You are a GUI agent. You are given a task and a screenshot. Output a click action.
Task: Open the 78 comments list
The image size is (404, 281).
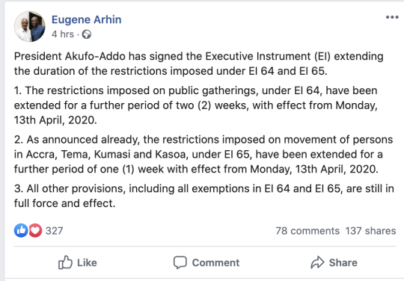click(x=307, y=231)
